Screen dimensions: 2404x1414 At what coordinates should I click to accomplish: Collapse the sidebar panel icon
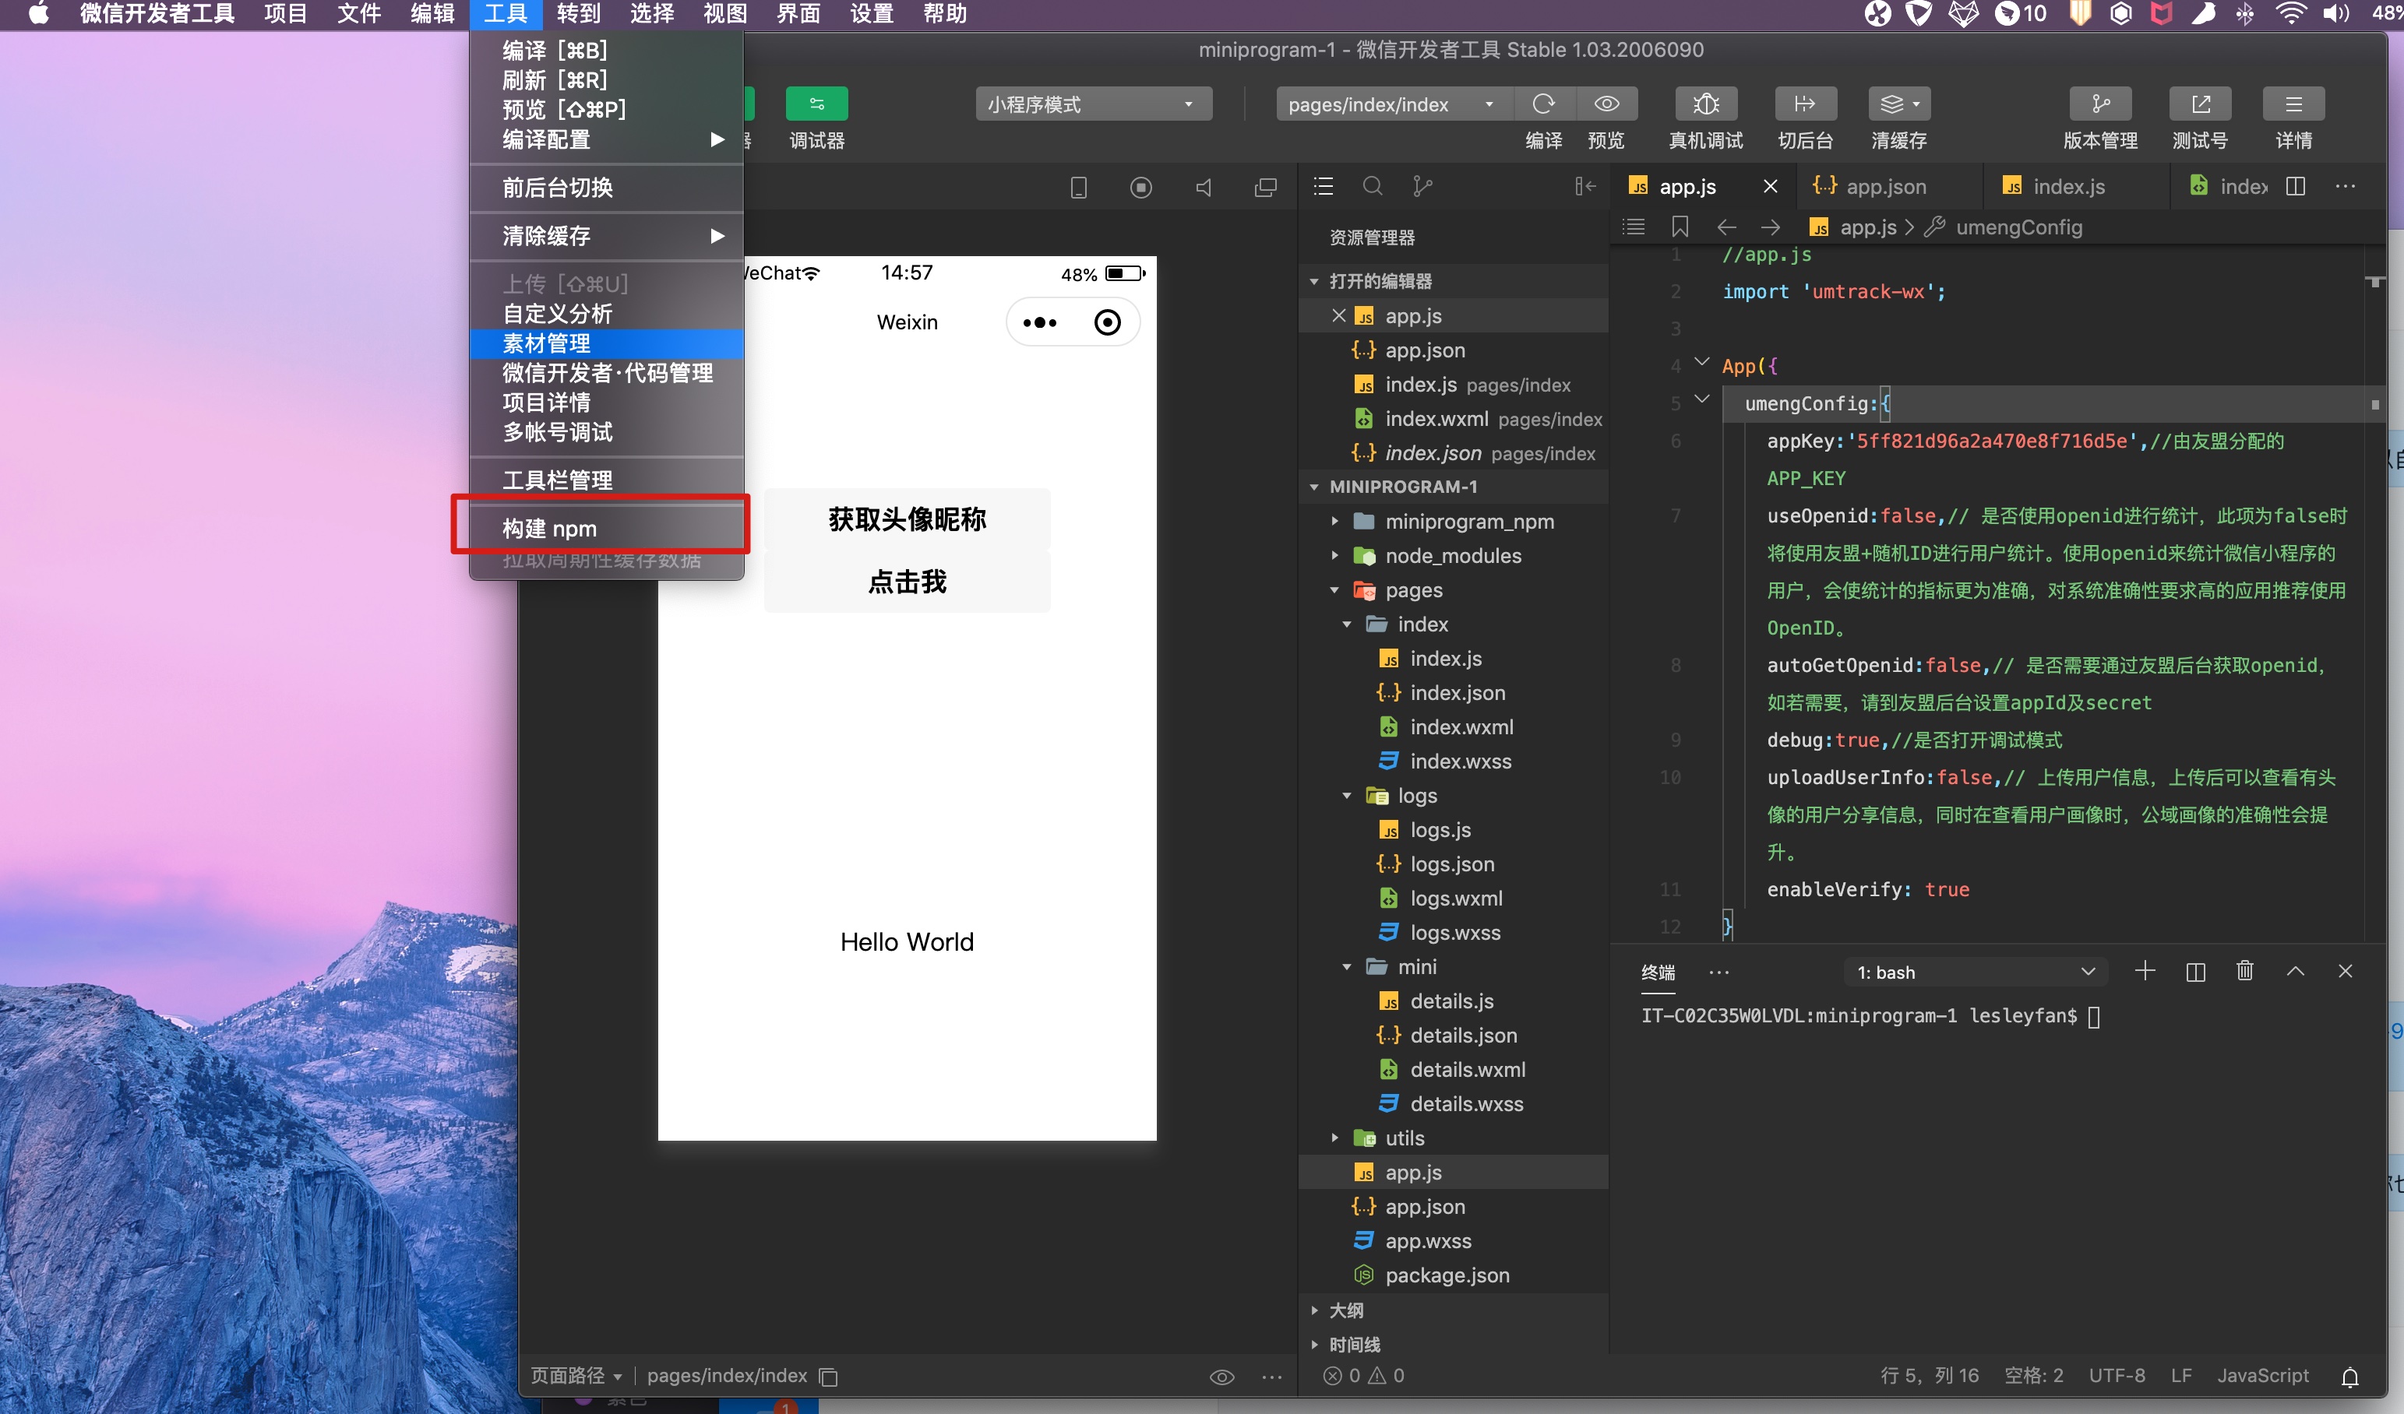pos(1585,186)
